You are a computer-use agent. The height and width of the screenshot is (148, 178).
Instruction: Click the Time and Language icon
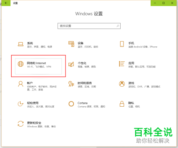[71, 84]
